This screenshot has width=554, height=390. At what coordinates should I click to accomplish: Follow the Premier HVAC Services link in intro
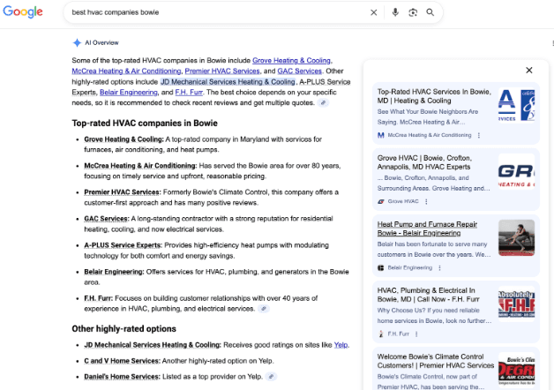[x=221, y=71]
